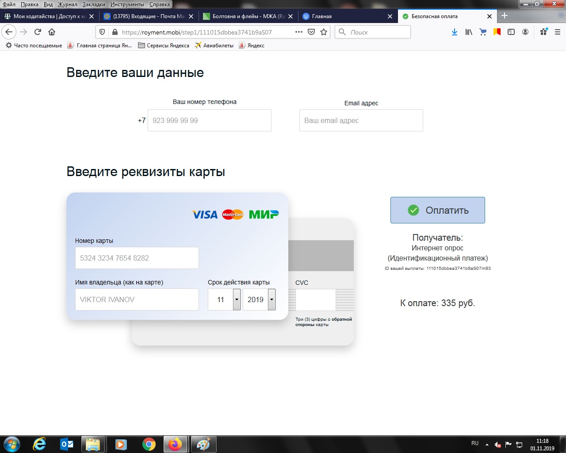This screenshot has width=566, height=453.
Task: Click the browser back arrow button
Action: click(x=9, y=32)
